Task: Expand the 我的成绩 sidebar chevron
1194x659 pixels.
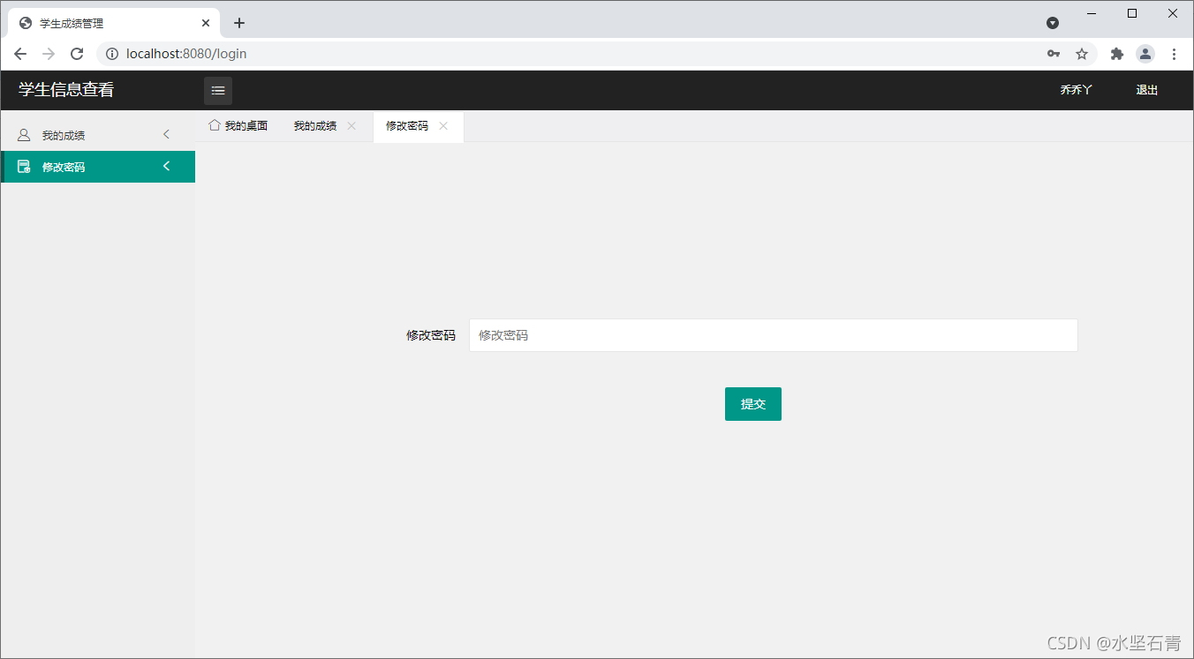Action: pyautogui.click(x=166, y=134)
